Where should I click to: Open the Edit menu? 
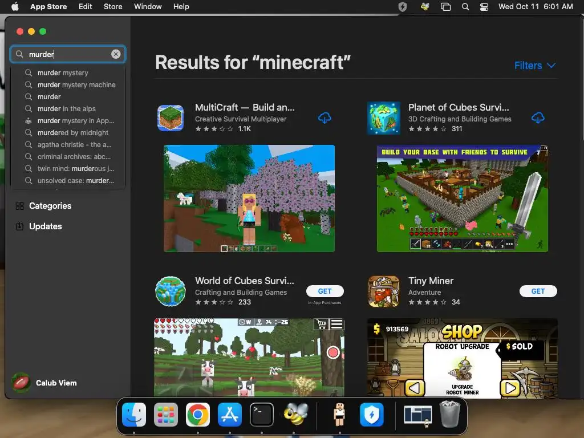pos(86,6)
